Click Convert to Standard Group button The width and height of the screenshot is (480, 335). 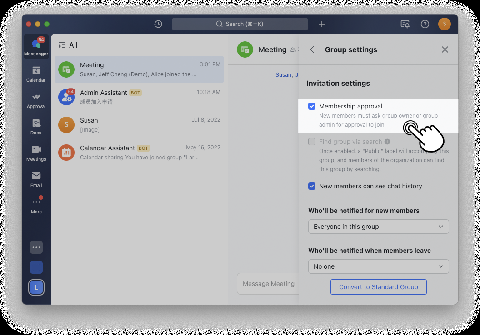pyautogui.click(x=378, y=287)
